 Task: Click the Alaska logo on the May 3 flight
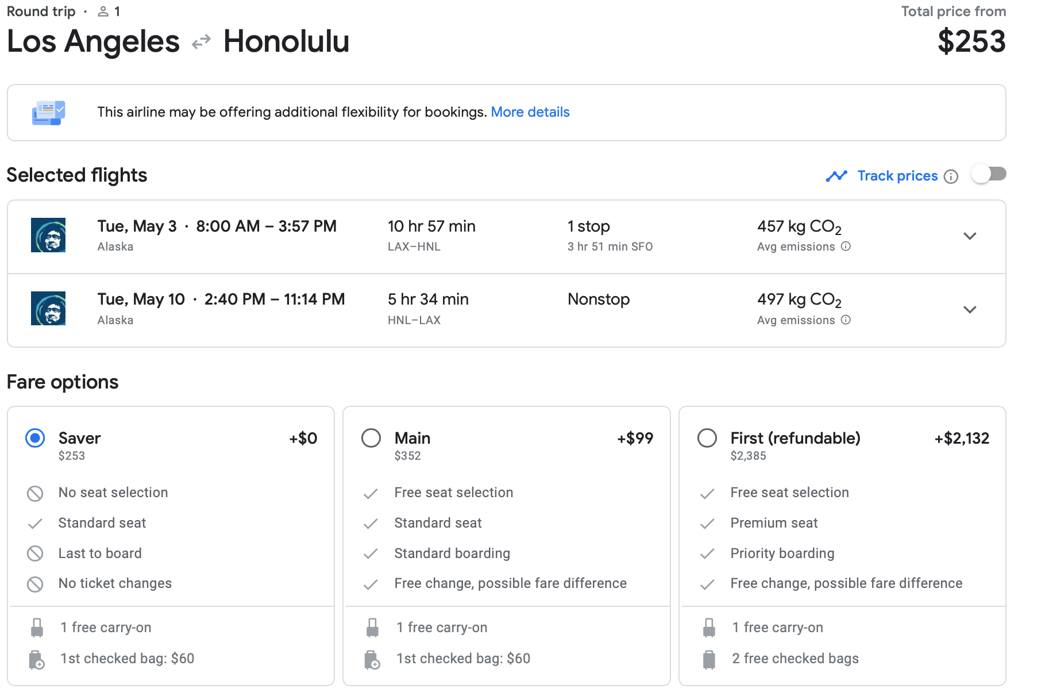pyautogui.click(x=48, y=235)
